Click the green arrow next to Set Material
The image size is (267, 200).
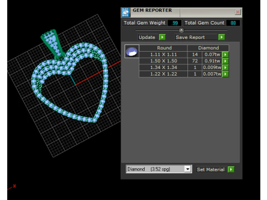pos(231,169)
